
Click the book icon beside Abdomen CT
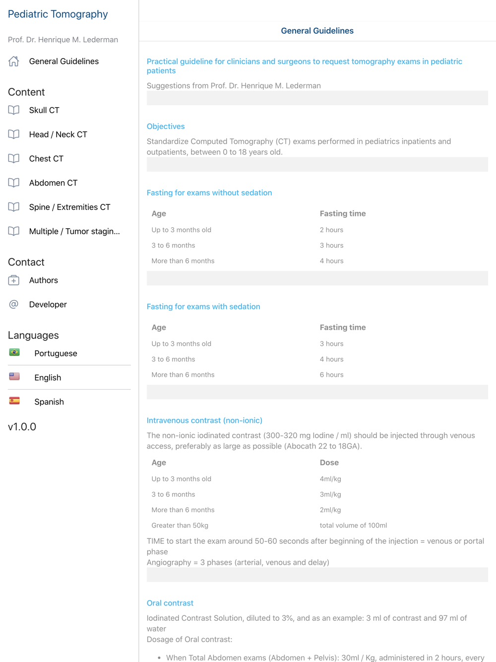pyautogui.click(x=14, y=183)
